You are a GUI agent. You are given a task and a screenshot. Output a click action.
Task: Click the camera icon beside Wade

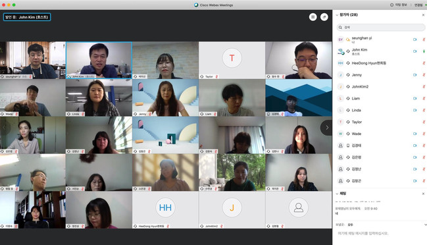414,134
